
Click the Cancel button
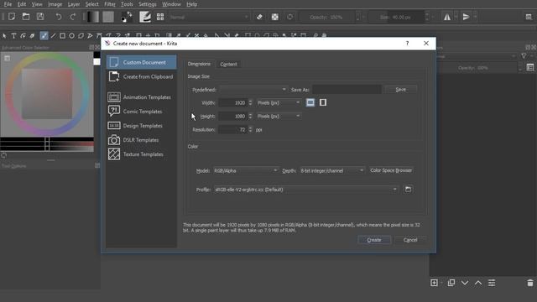pos(410,240)
